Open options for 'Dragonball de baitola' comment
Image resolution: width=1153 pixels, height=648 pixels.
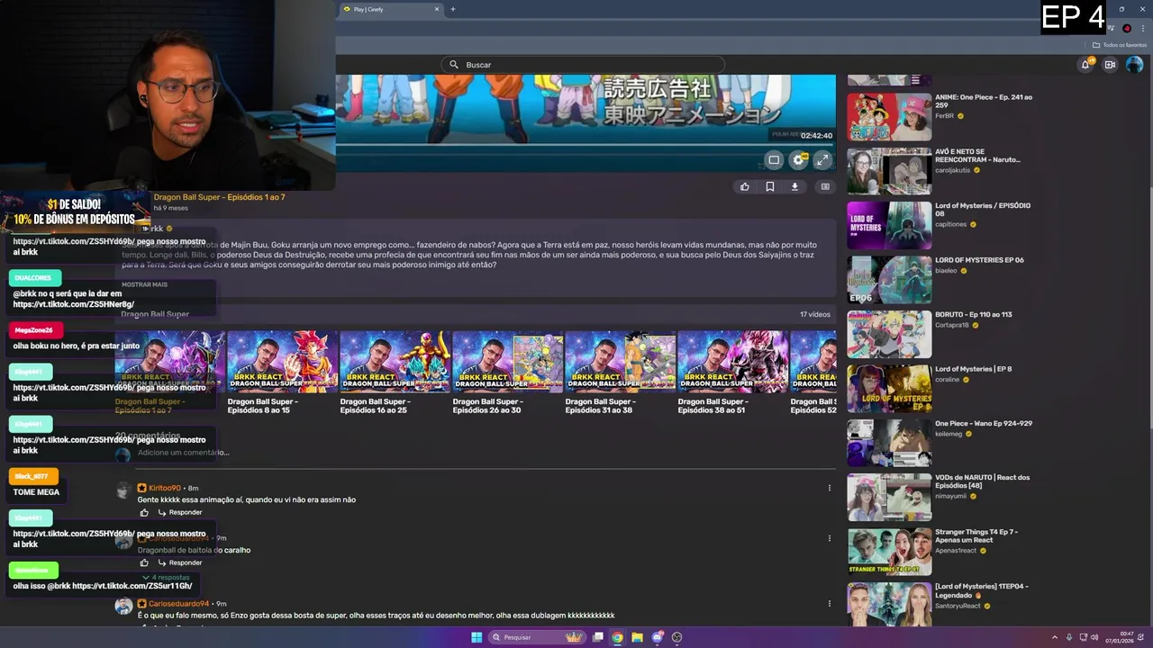(829, 538)
